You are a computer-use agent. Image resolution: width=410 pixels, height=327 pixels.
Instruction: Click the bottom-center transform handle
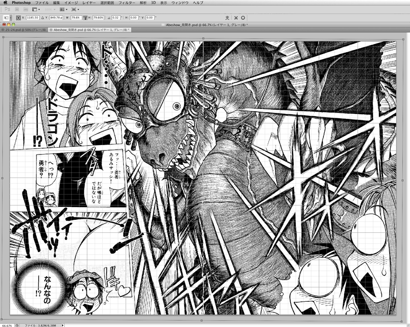click(201, 320)
